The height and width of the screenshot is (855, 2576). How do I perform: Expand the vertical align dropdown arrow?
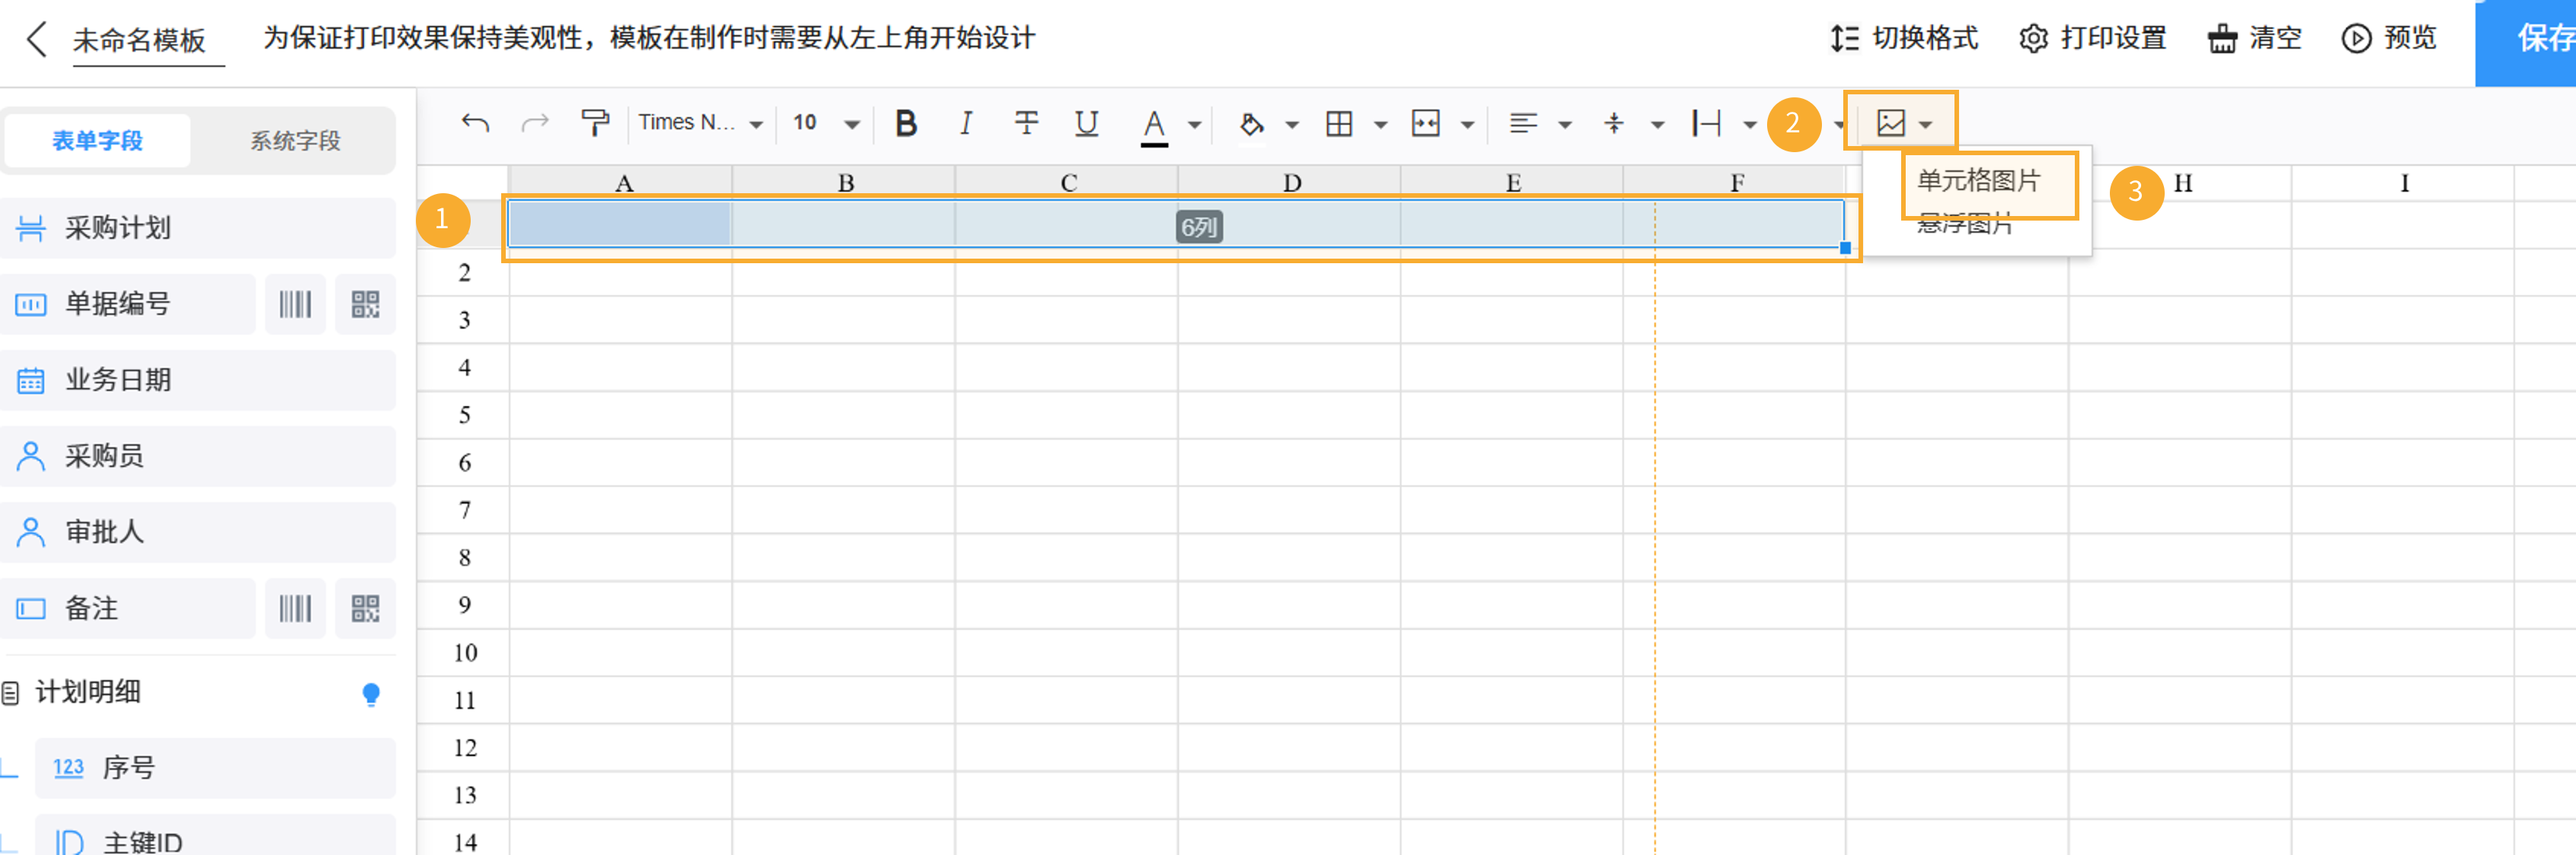tap(1657, 125)
